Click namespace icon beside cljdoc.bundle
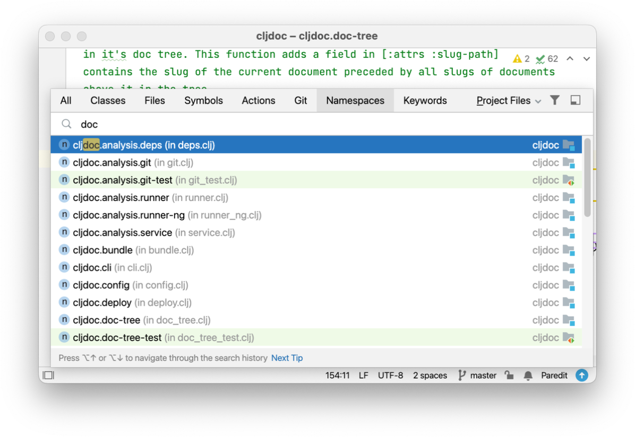Screen dimensions: 635x437 pos(64,250)
